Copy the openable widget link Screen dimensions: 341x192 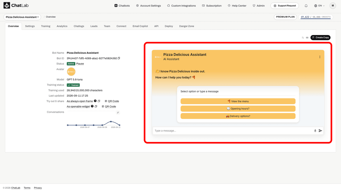tap(96, 107)
